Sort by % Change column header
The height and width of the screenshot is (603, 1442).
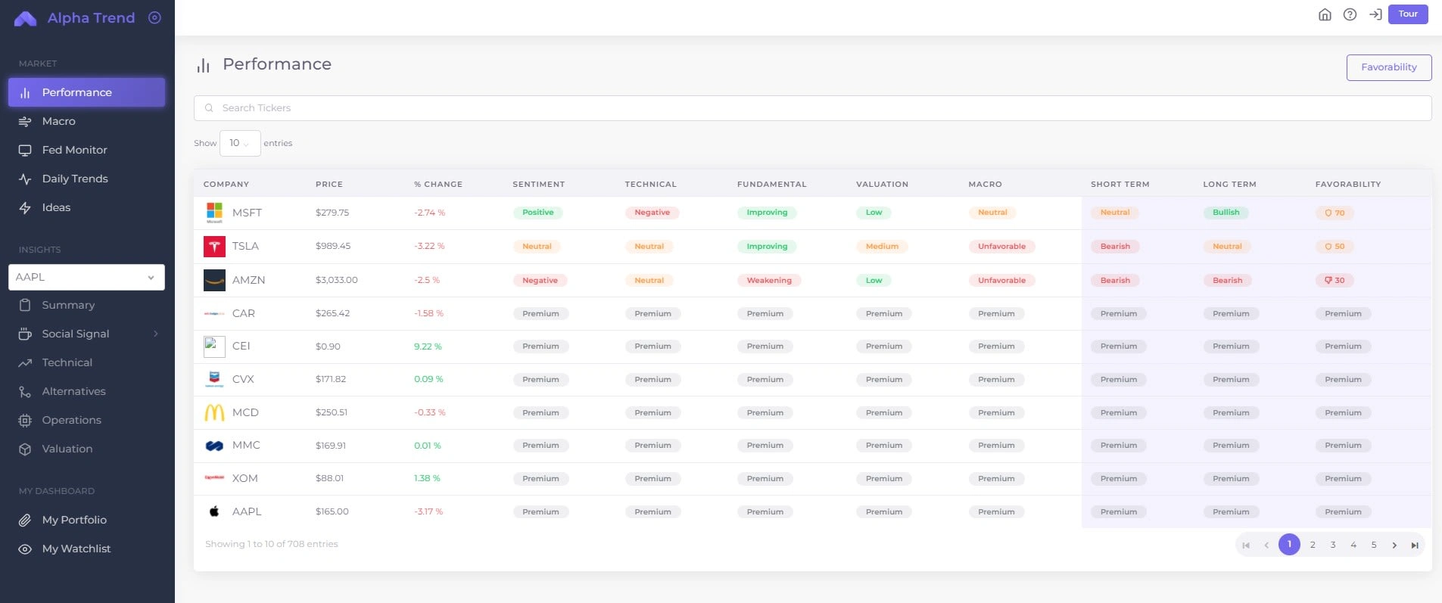point(438,184)
